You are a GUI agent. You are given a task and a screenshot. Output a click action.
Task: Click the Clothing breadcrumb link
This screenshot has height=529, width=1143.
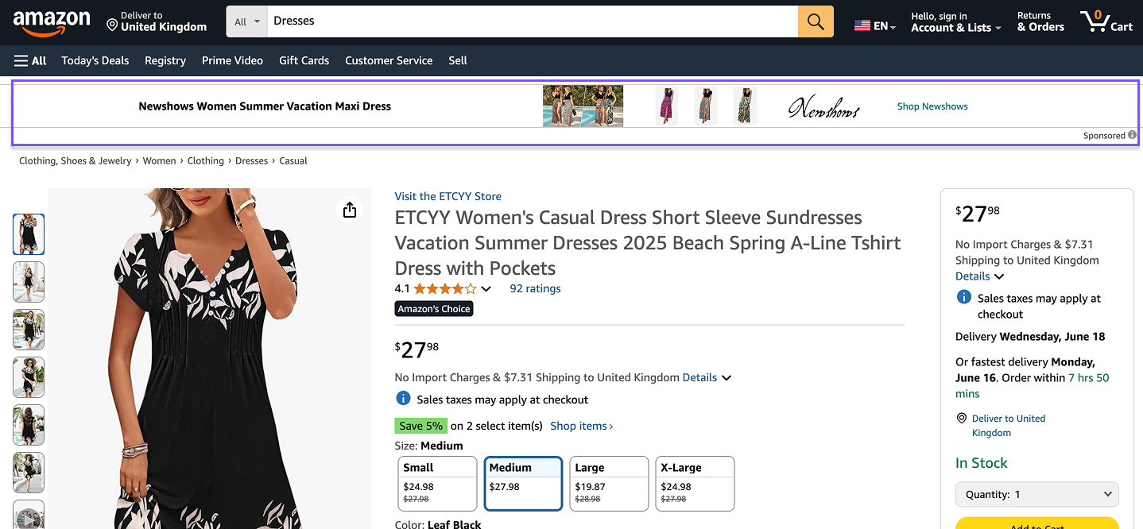tap(206, 160)
